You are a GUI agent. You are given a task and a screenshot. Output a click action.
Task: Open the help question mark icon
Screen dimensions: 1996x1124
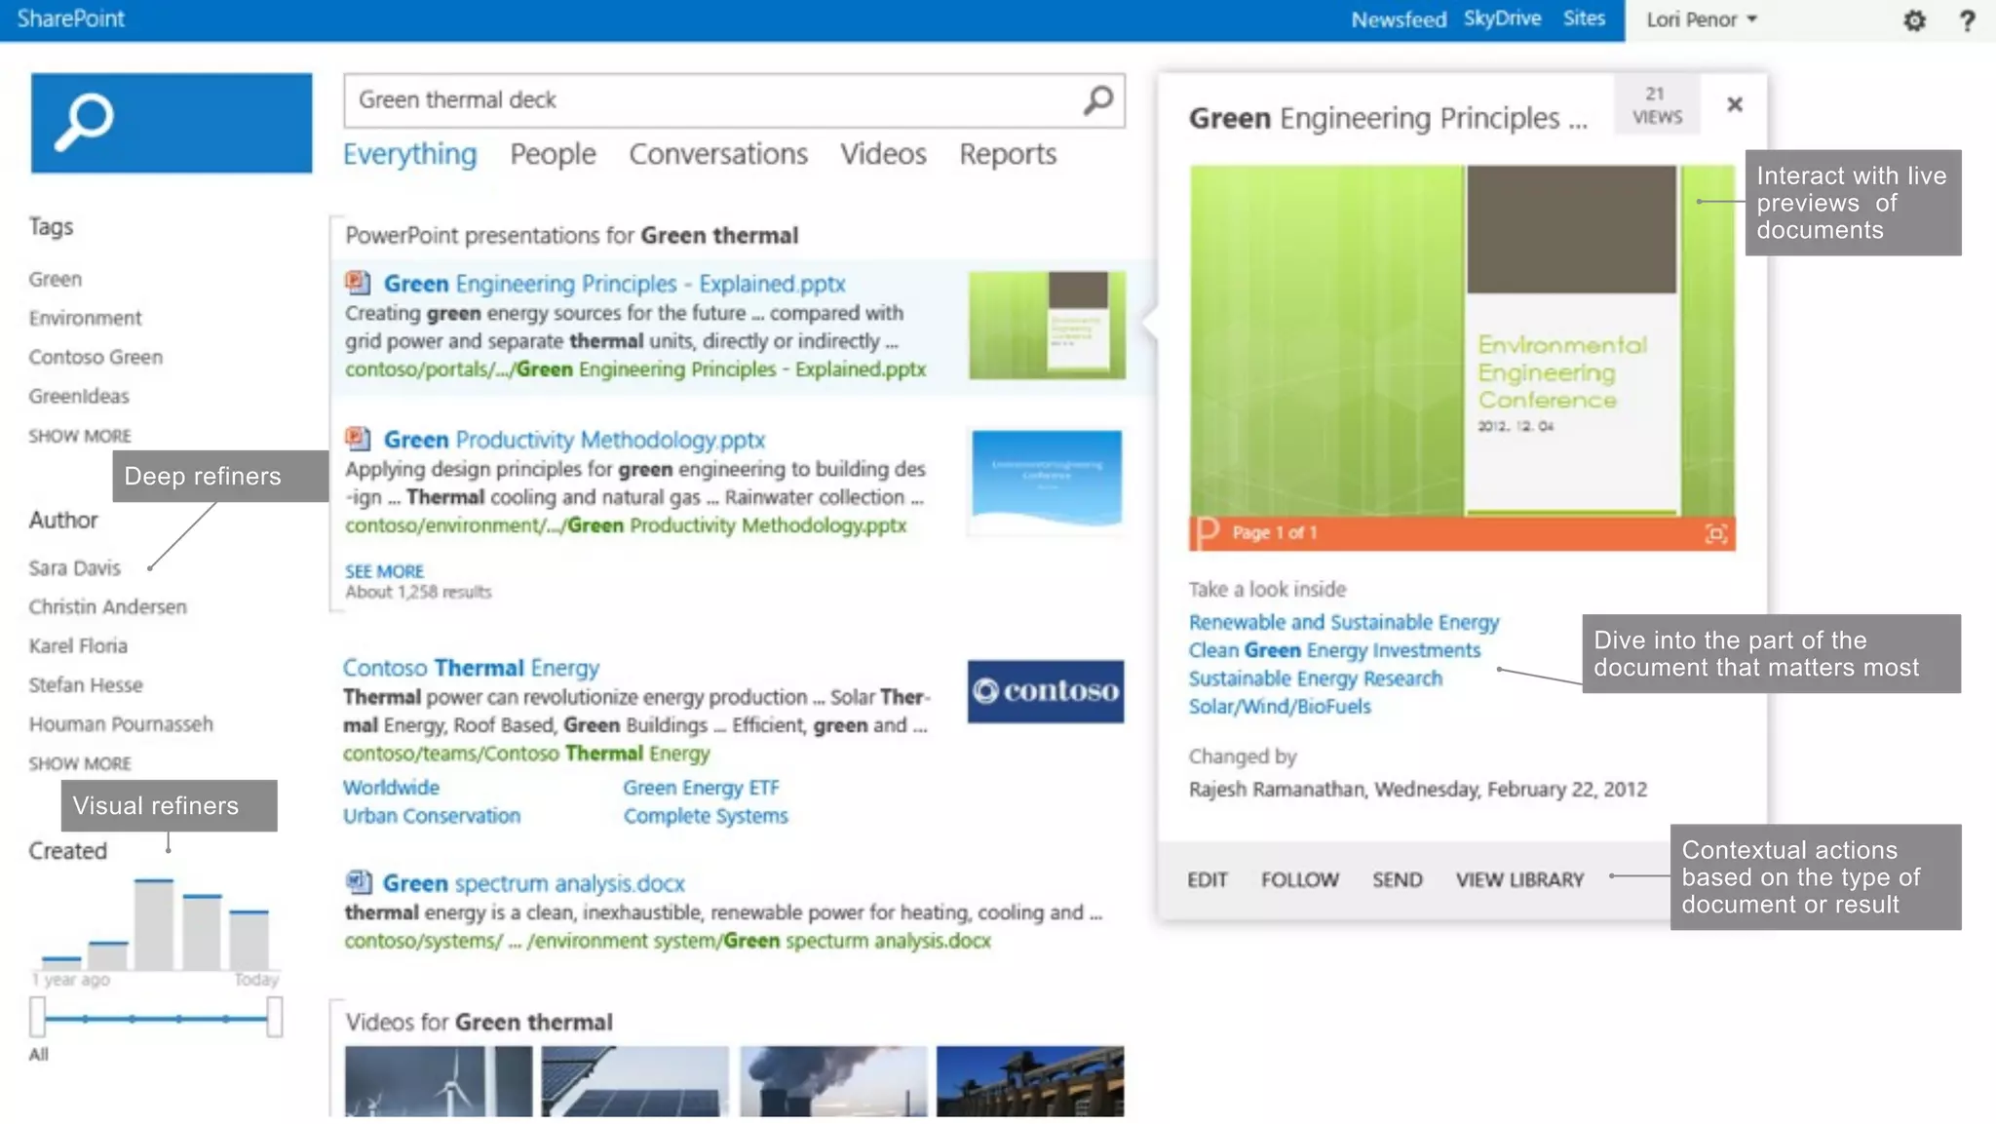coord(1967,20)
